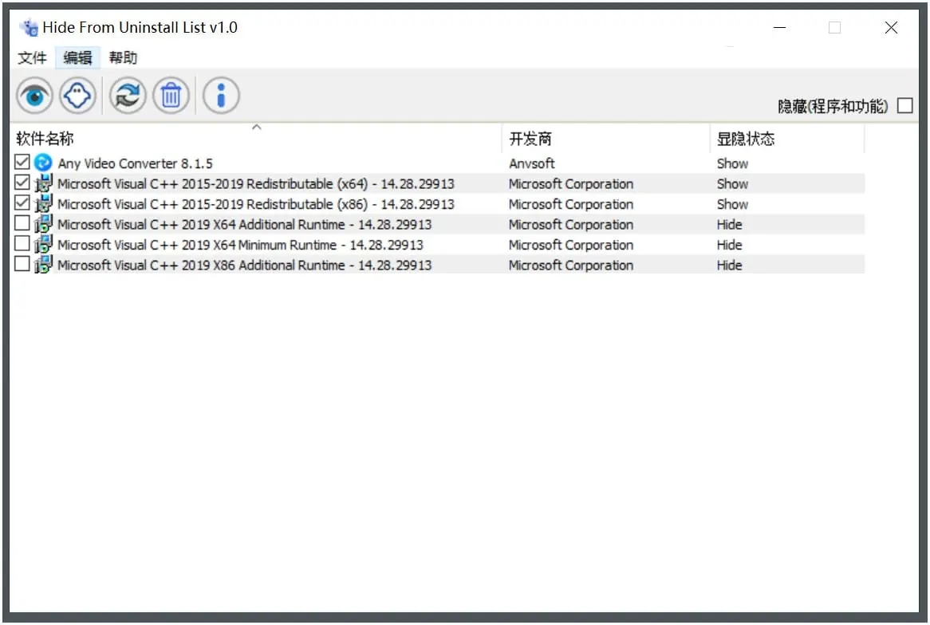930x625 pixels.
Task: Open the 文件 menu
Action: (x=33, y=57)
